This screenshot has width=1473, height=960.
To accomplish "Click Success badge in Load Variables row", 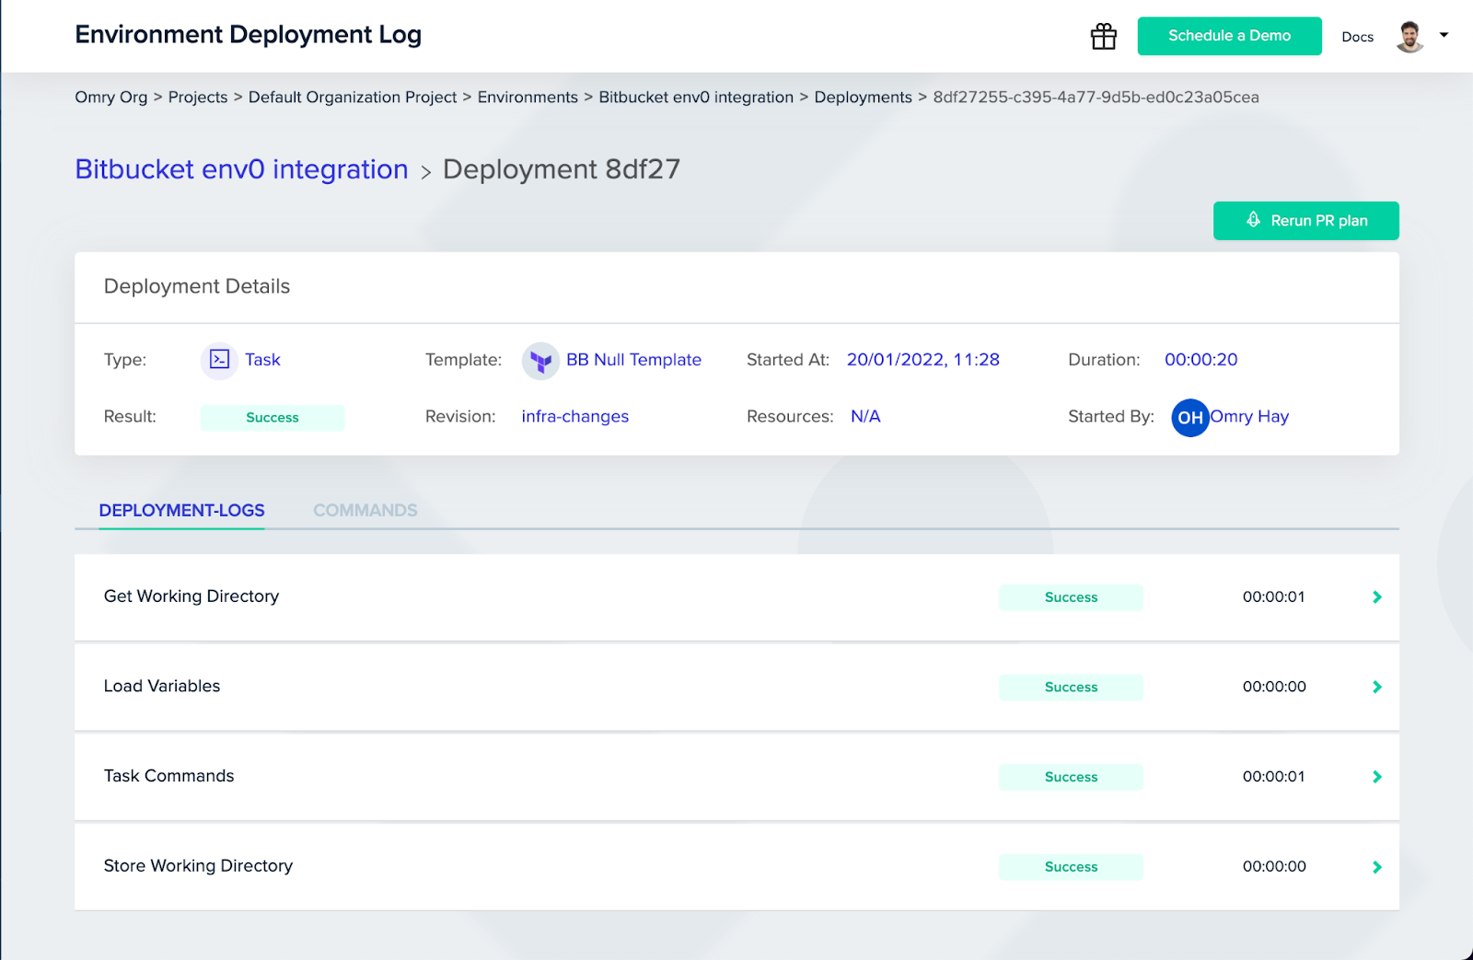I will pyautogui.click(x=1071, y=688).
